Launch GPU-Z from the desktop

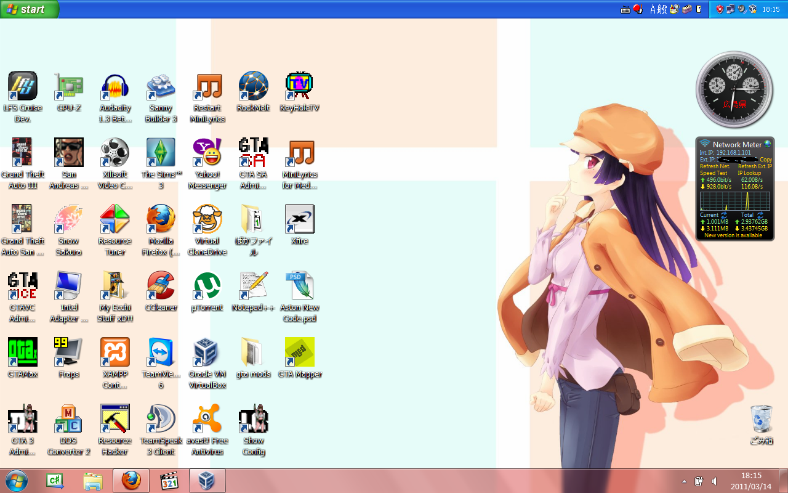click(x=69, y=91)
